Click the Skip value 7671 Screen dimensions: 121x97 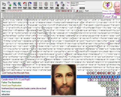point(72,8)
